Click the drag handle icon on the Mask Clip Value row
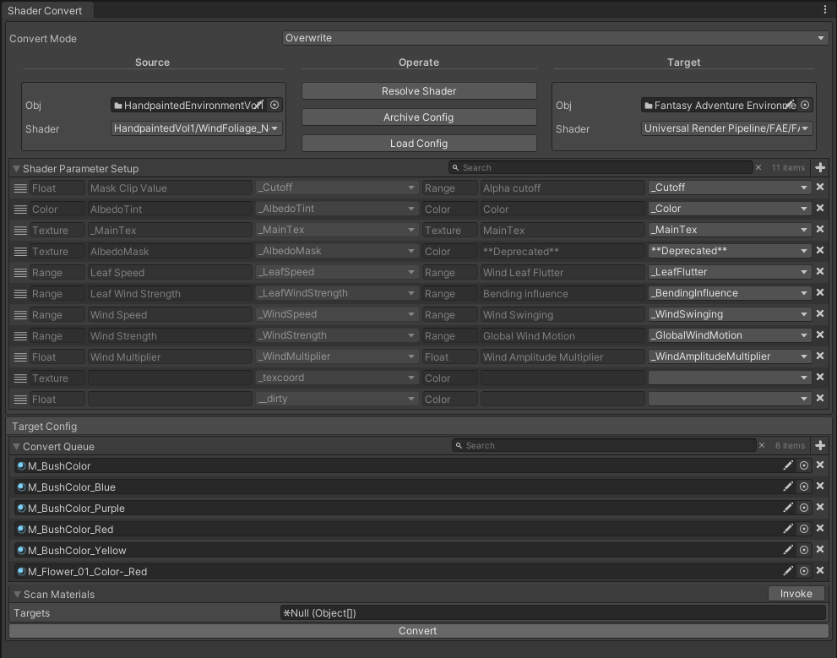The width and height of the screenshot is (837, 658). [19, 188]
